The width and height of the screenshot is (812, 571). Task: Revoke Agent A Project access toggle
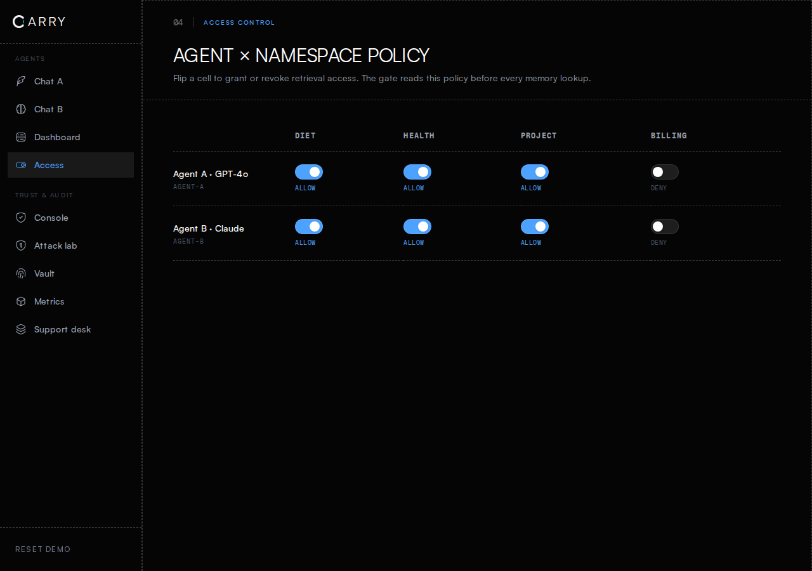coord(535,172)
